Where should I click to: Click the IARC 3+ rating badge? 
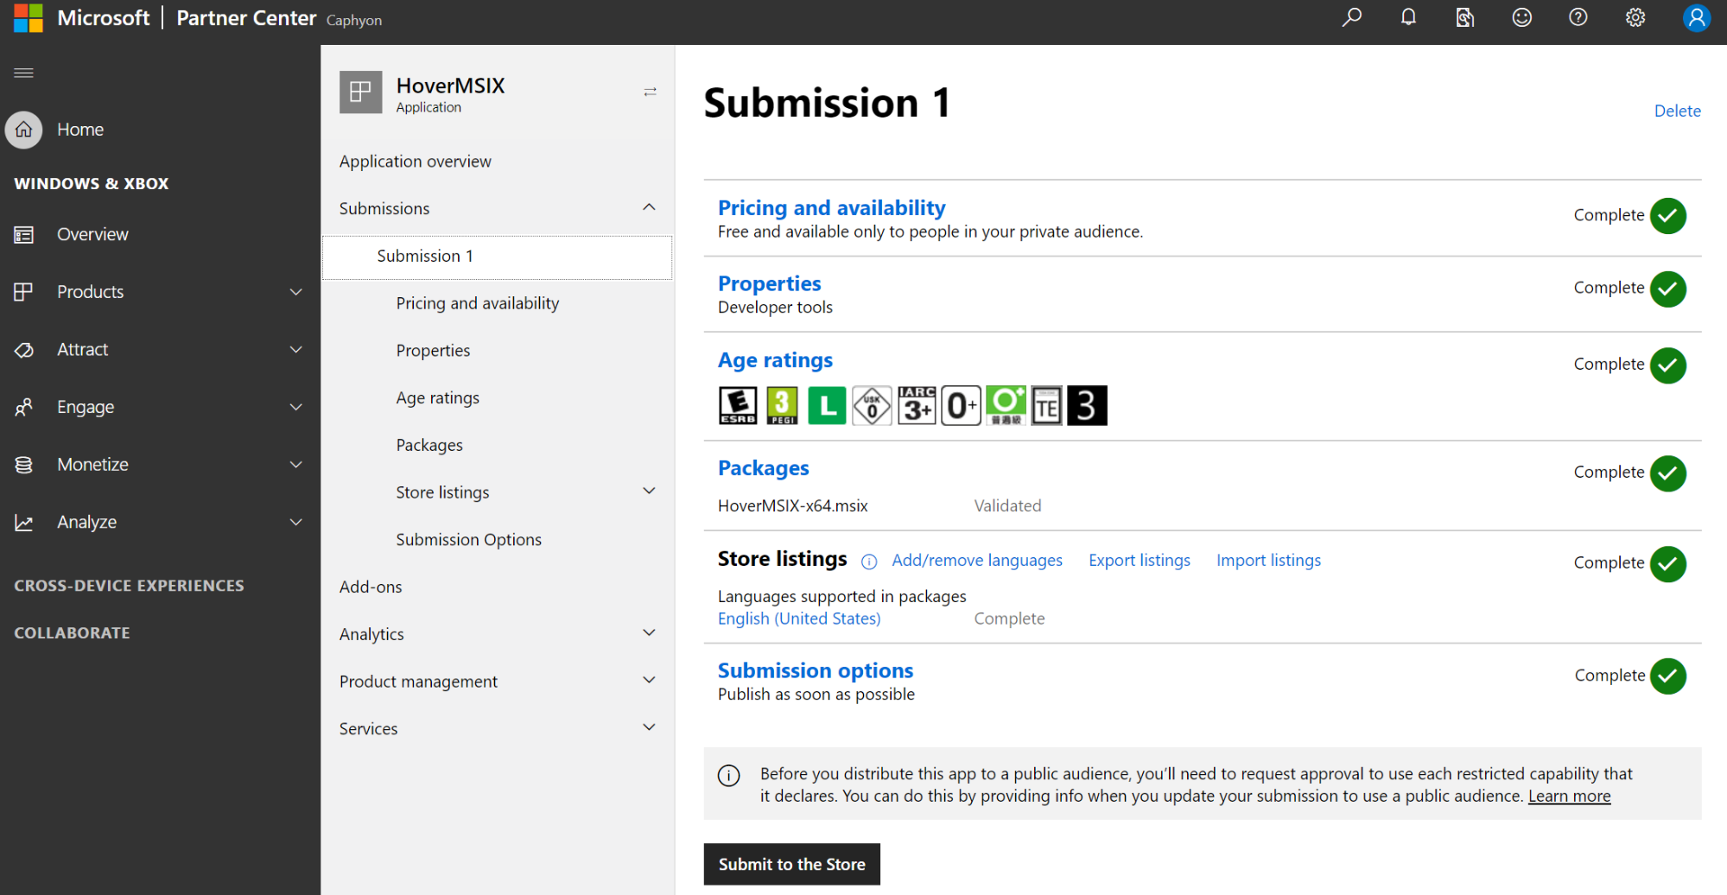pyautogui.click(x=917, y=405)
